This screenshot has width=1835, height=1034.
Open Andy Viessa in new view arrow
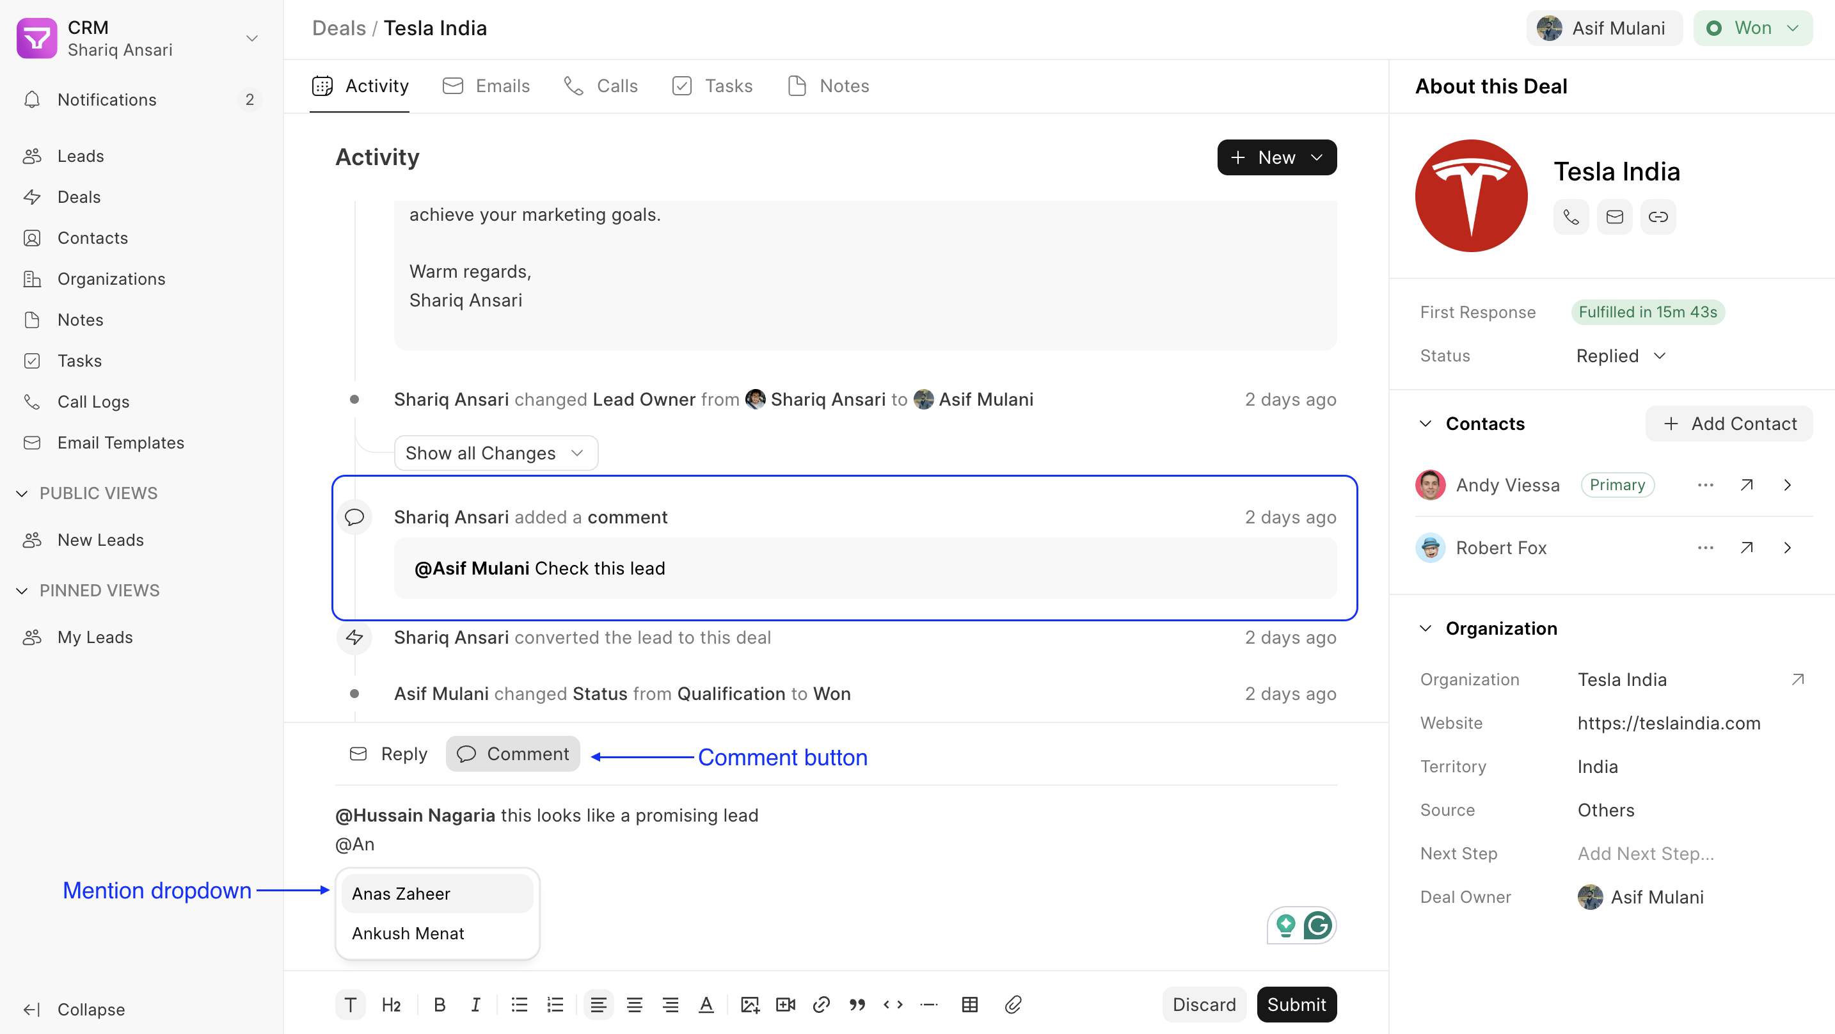(1746, 484)
